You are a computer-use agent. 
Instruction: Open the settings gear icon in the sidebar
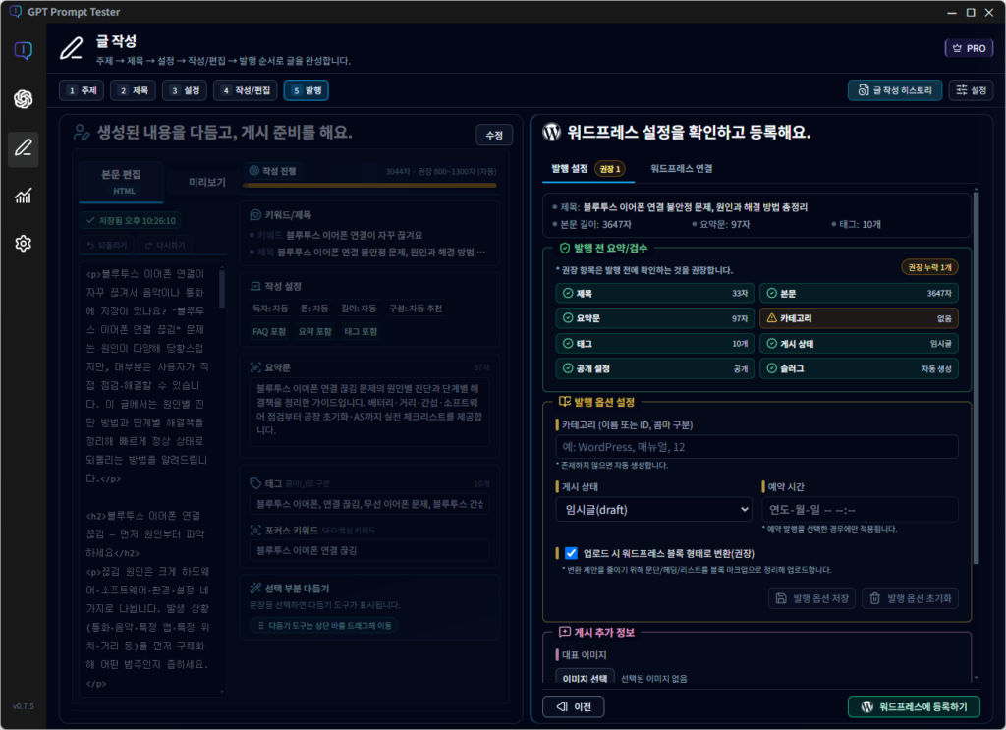click(24, 243)
